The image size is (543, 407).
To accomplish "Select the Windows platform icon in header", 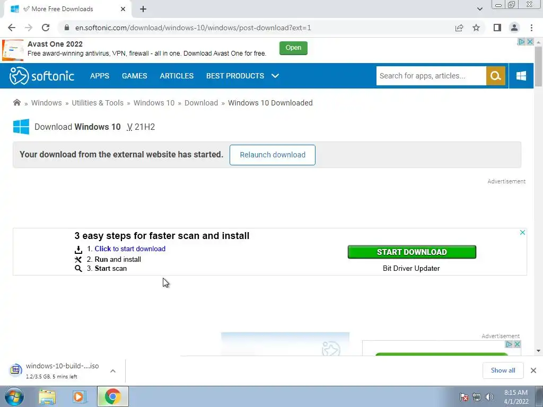I will click(521, 76).
